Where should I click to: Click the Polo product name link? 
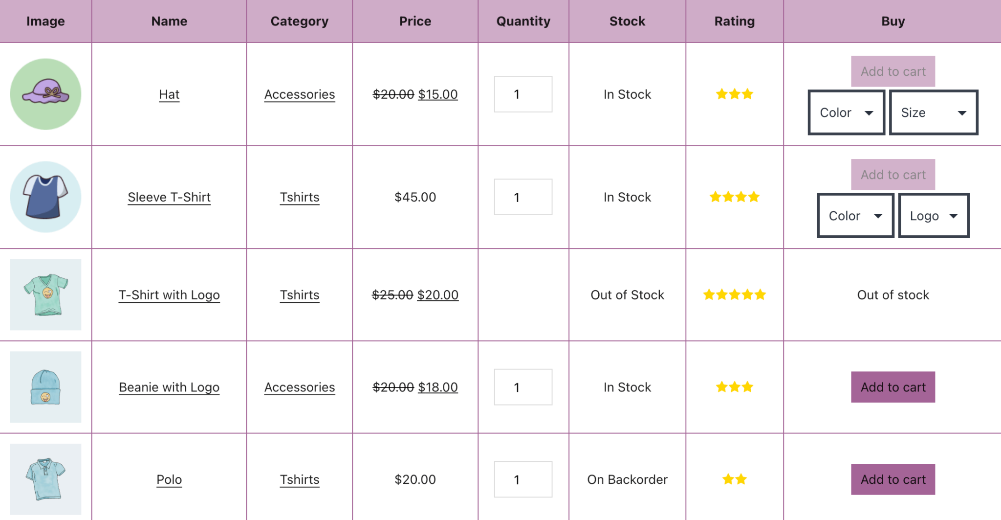tap(169, 479)
